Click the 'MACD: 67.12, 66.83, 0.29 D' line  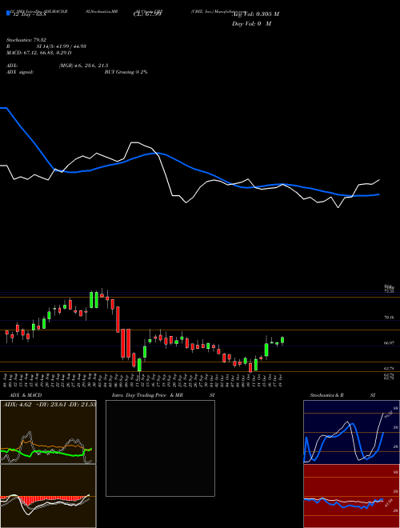(38, 53)
